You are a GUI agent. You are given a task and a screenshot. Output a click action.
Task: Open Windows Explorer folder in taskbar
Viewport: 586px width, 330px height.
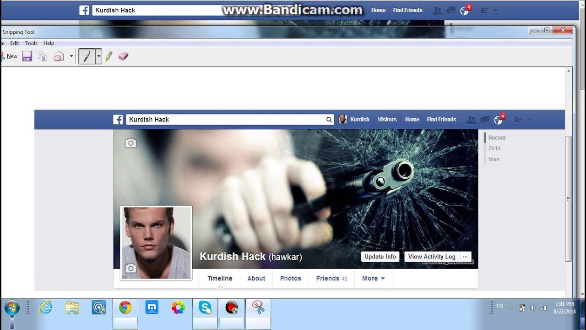point(72,308)
